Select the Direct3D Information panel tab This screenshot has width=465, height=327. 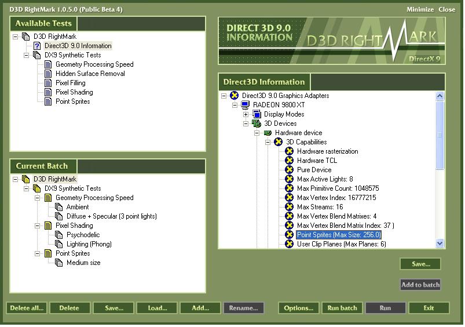pos(264,82)
